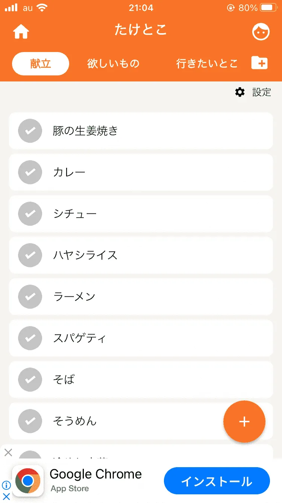Go to the home screen icon
This screenshot has height=503, width=282.
21,32
